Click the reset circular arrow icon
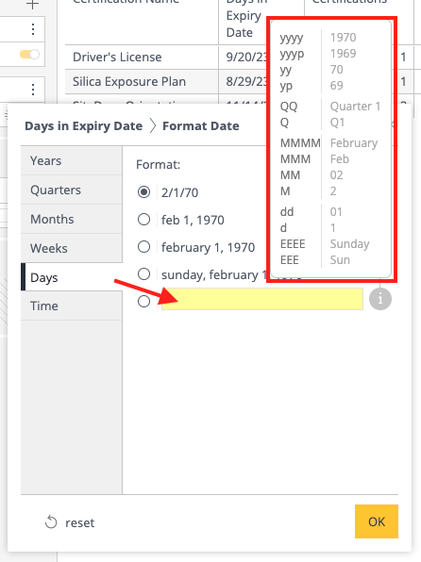 point(51,522)
